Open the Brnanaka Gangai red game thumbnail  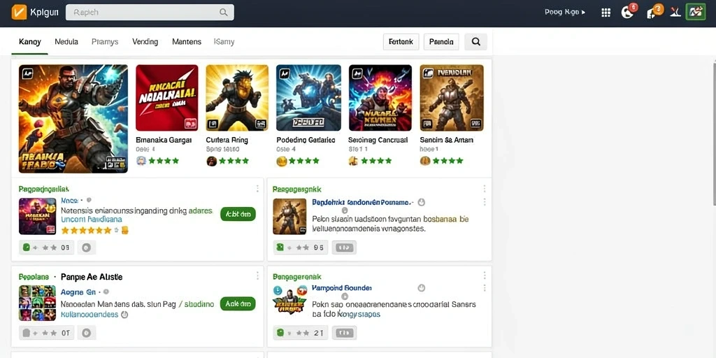167,98
